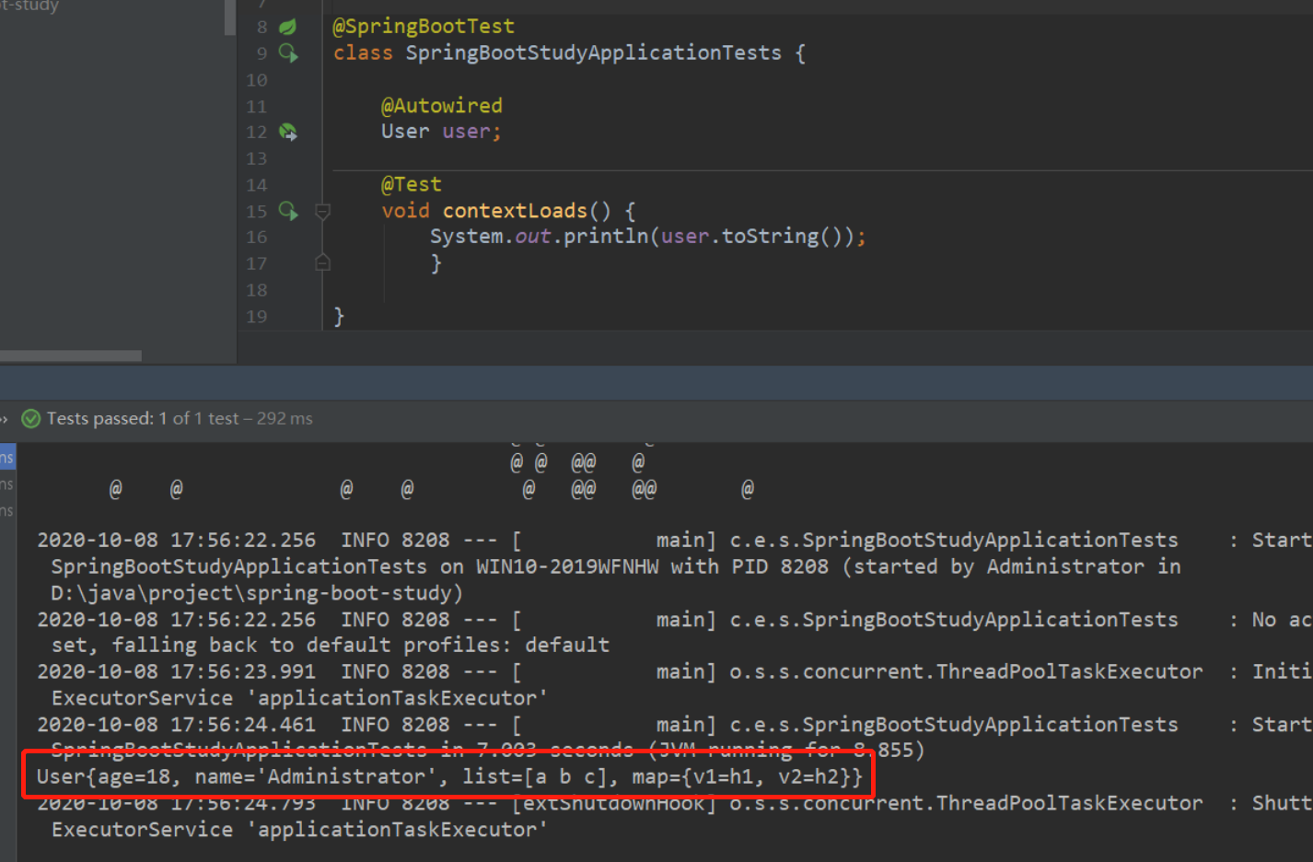The width and height of the screenshot is (1313, 862).
Task: Click the @Test annotation
Action: click(412, 185)
